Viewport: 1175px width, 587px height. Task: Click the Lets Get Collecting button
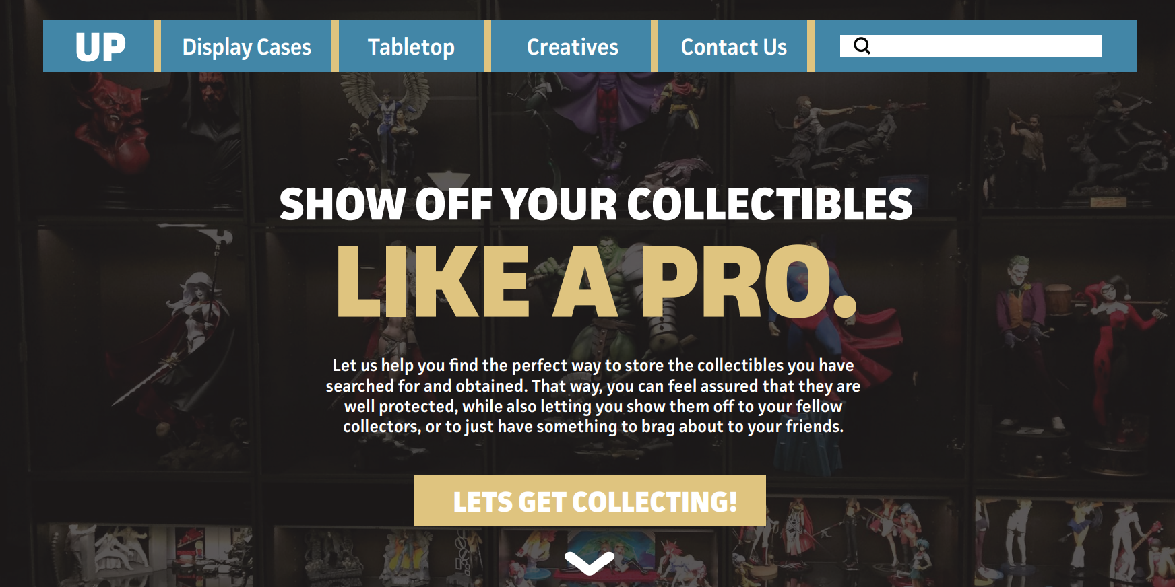point(590,501)
